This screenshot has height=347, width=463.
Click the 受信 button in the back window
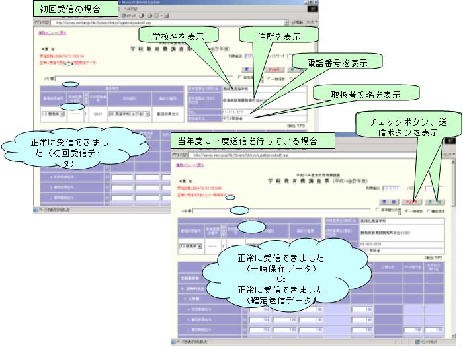tap(247, 70)
